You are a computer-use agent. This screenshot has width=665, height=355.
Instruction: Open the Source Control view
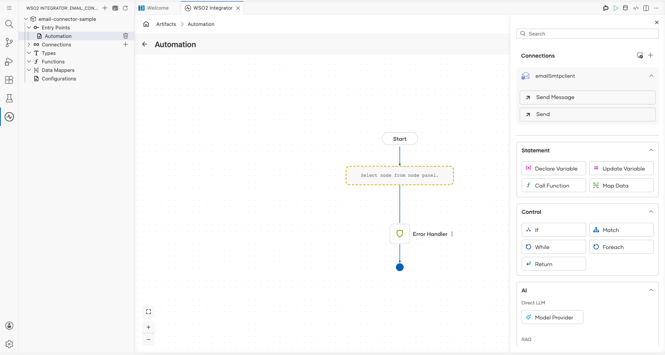9,43
